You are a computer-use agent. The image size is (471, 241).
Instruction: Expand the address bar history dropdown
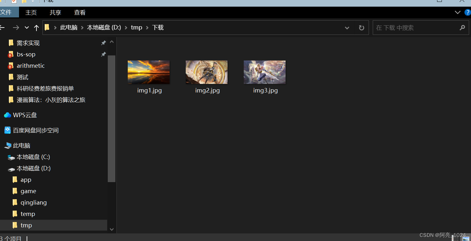(x=347, y=28)
